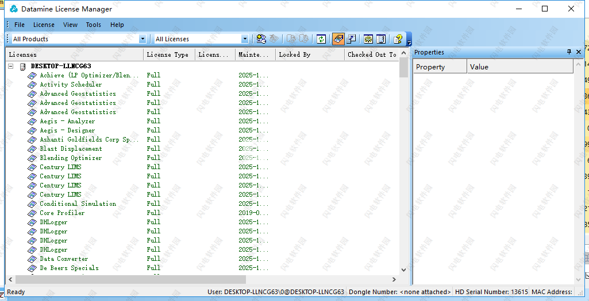
Task: Click the Dongle Number status bar entry
Action: tap(400, 292)
